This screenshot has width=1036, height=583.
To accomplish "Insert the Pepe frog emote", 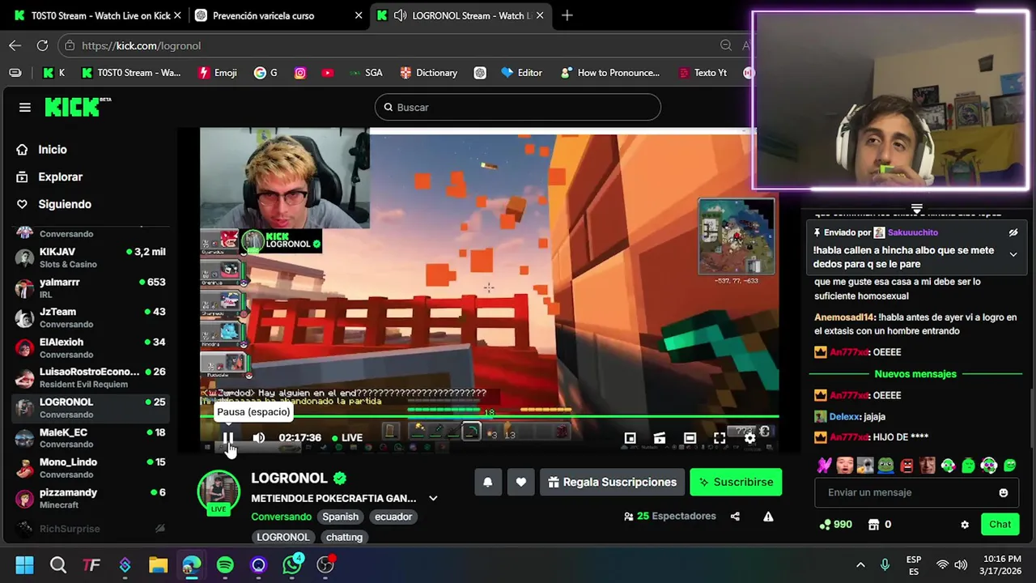I will coord(886,466).
